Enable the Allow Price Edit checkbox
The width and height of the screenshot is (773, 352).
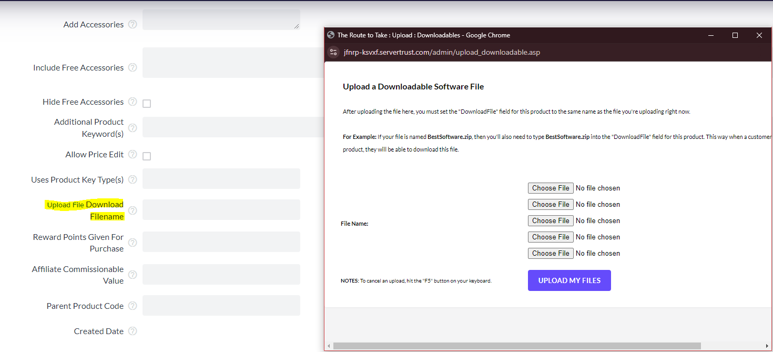146,156
